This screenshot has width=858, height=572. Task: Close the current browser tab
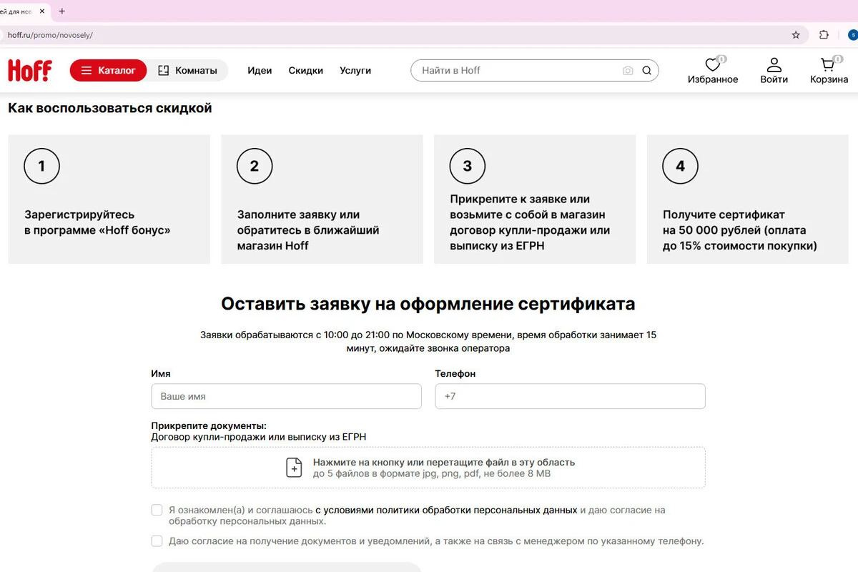(42, 11)
